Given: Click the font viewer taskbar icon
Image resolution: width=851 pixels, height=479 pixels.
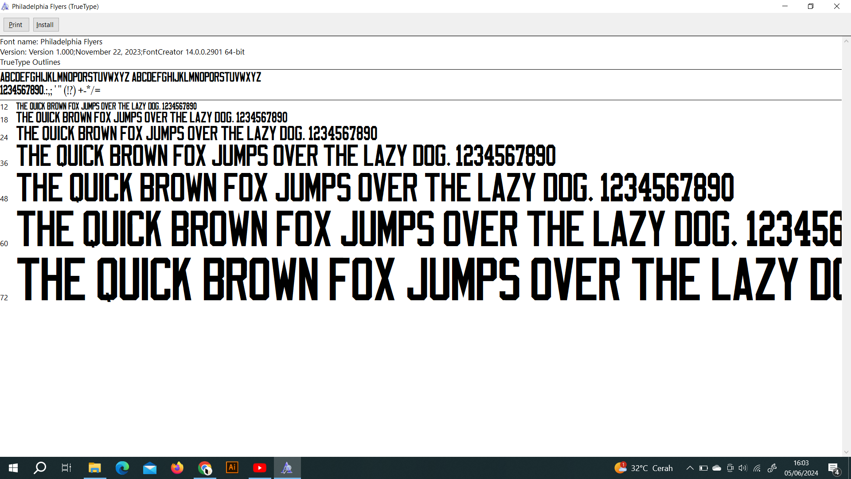Looking at the screenshot, I should click(x=287, y=468).
